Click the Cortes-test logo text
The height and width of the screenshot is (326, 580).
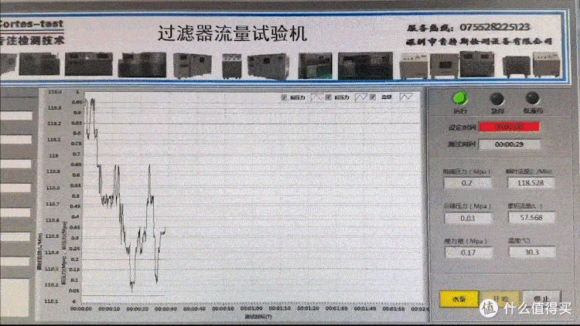(x=31, y=25)
